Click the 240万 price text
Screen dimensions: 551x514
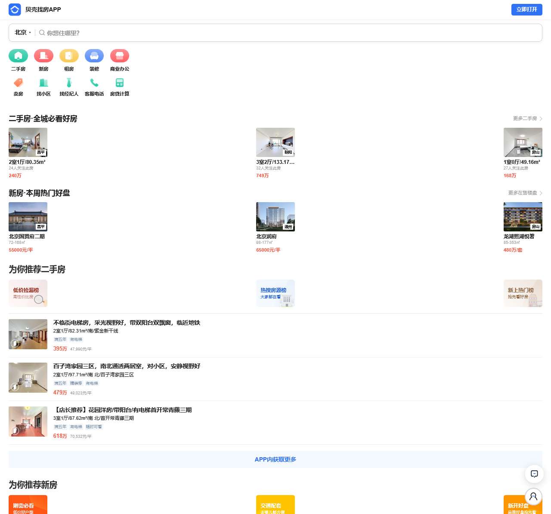(15, 175)
